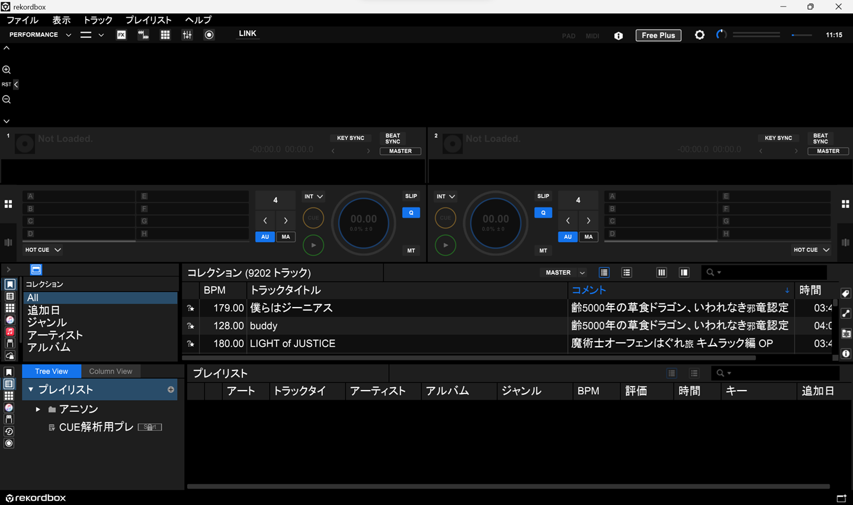Toggle BEAT SYNC on deck 1

[x=393, y=139]
